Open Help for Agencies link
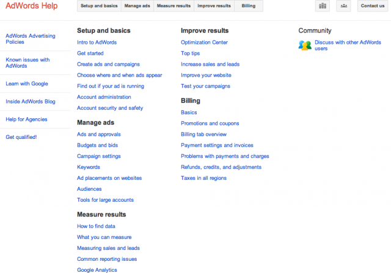The image size is (391, 273). pyautogui.click(x=26, y=119)
